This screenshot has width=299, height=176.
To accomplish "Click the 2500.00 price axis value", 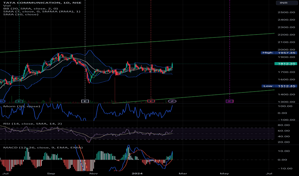I will 286,12.
